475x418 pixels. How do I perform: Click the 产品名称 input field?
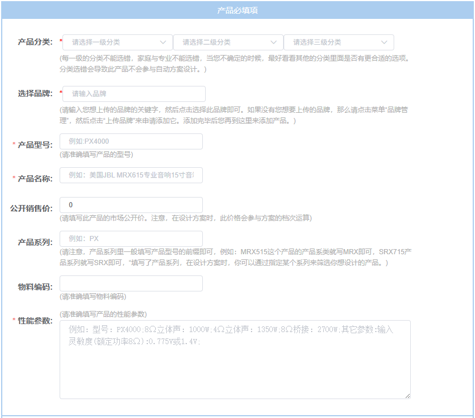point(131,175)
